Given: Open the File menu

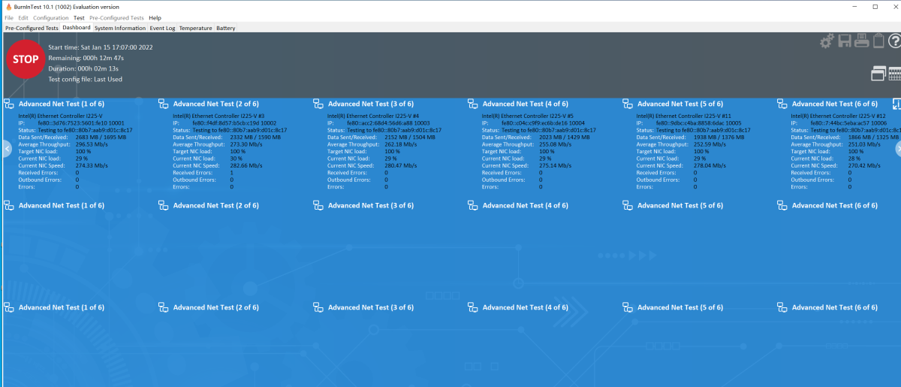Looking at the screenshot, I should [9, 17].
